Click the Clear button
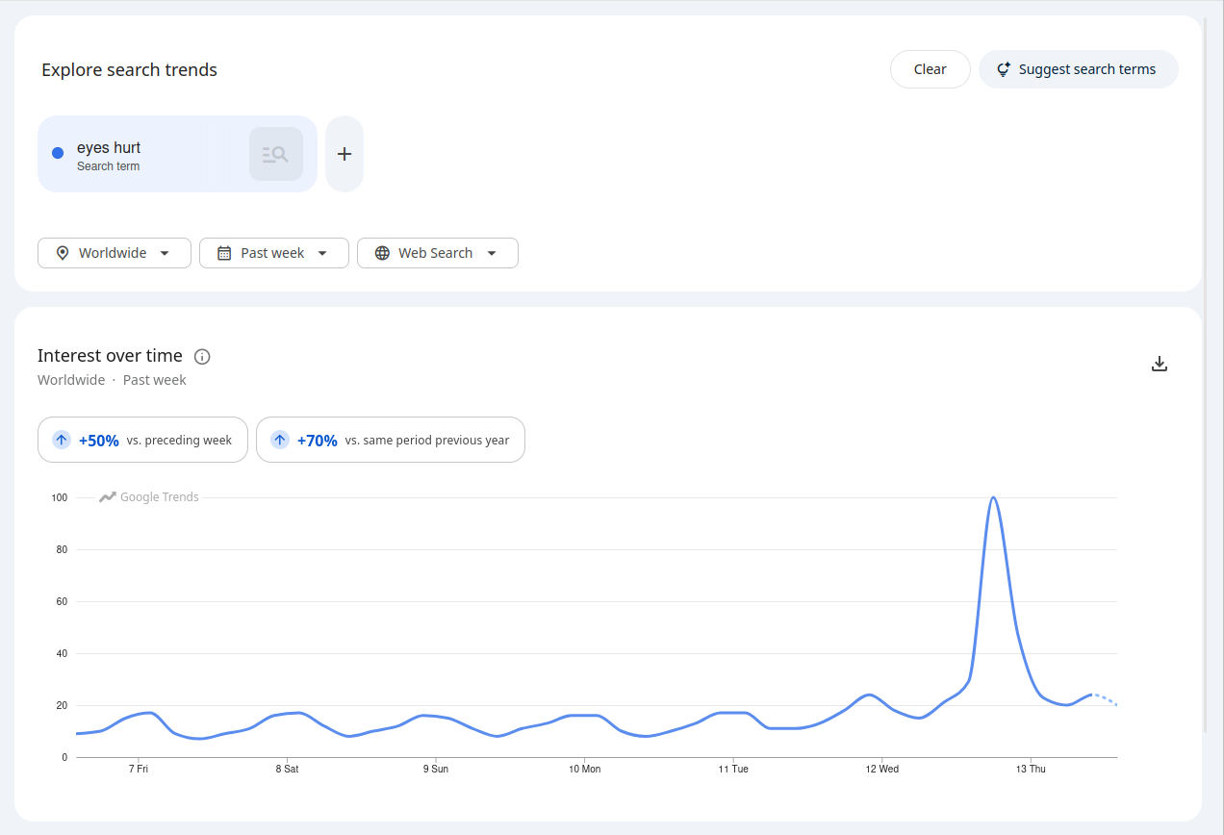 point(931,69)
